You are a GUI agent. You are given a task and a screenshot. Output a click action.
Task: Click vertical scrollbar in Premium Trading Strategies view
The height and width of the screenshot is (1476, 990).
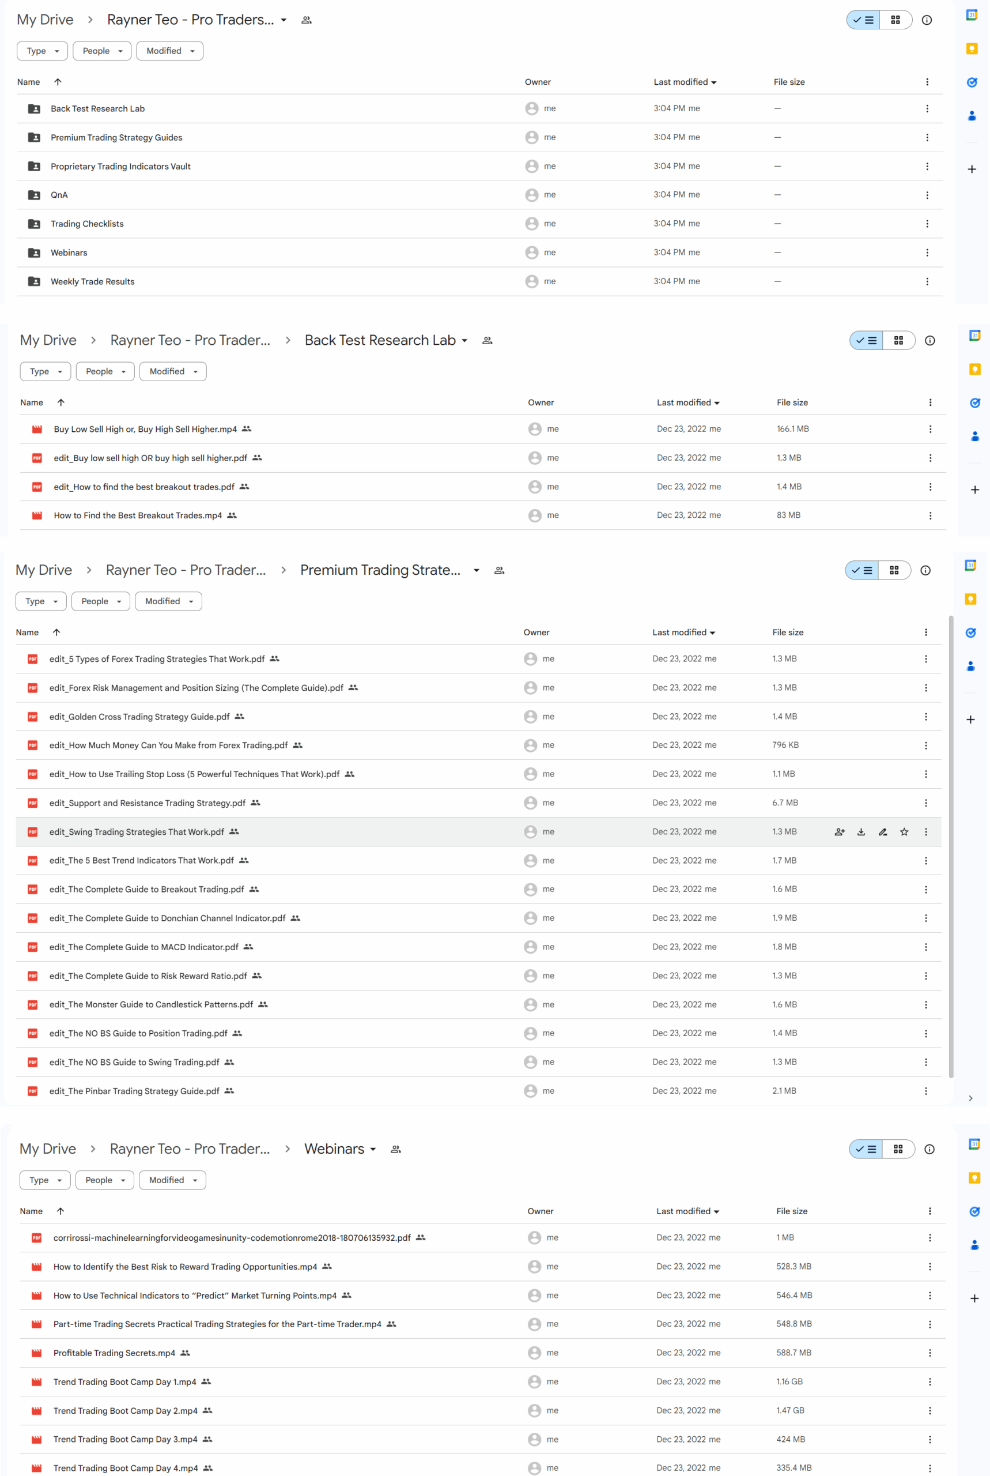pyautogui.click(x=951, y=846)
